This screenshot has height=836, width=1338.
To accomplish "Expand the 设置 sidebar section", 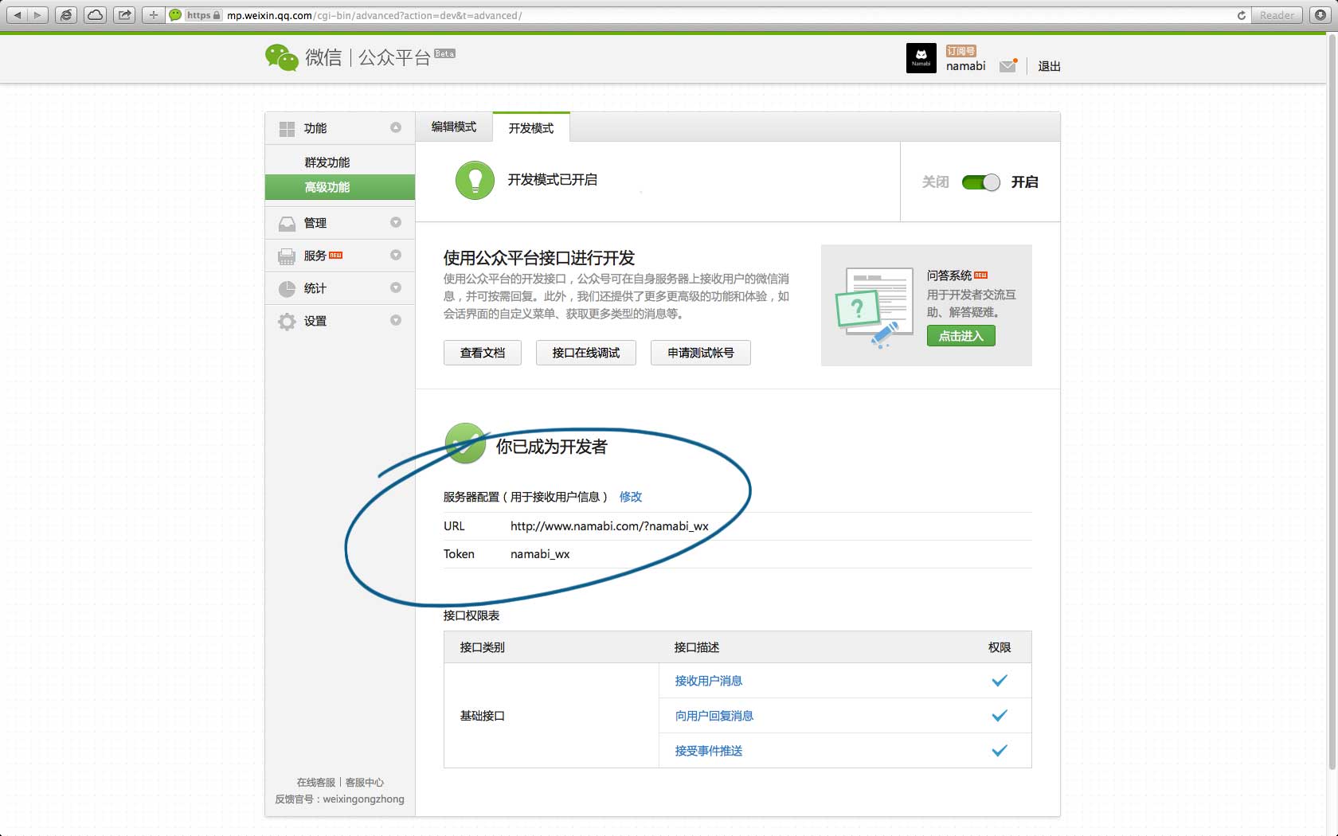I will 396,320.
